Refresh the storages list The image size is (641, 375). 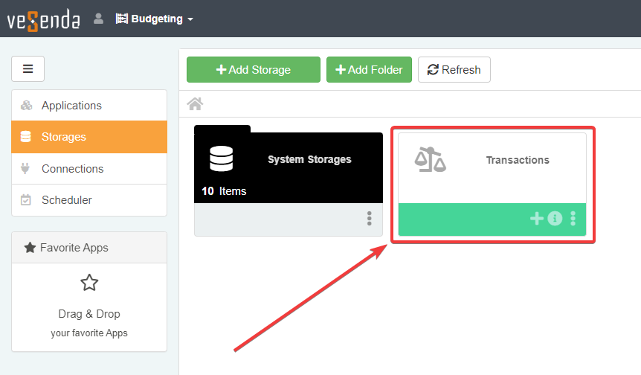click(x=454, y=70)
